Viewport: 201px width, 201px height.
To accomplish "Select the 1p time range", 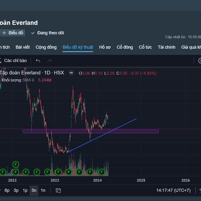I will 25,190.
